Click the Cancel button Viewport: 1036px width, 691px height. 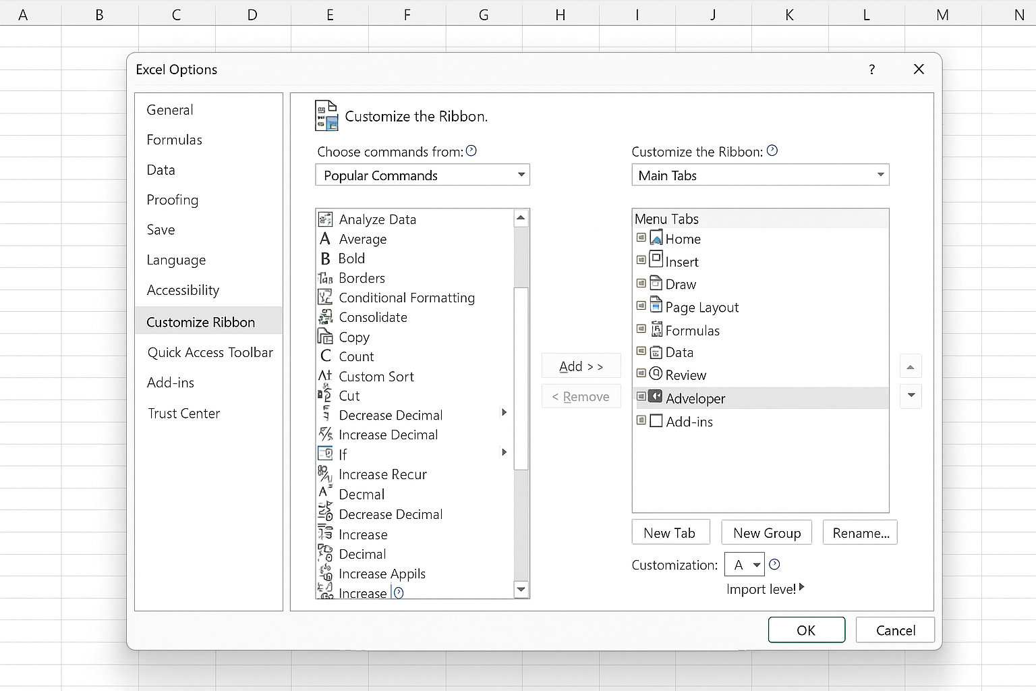[x=895, y=630]
